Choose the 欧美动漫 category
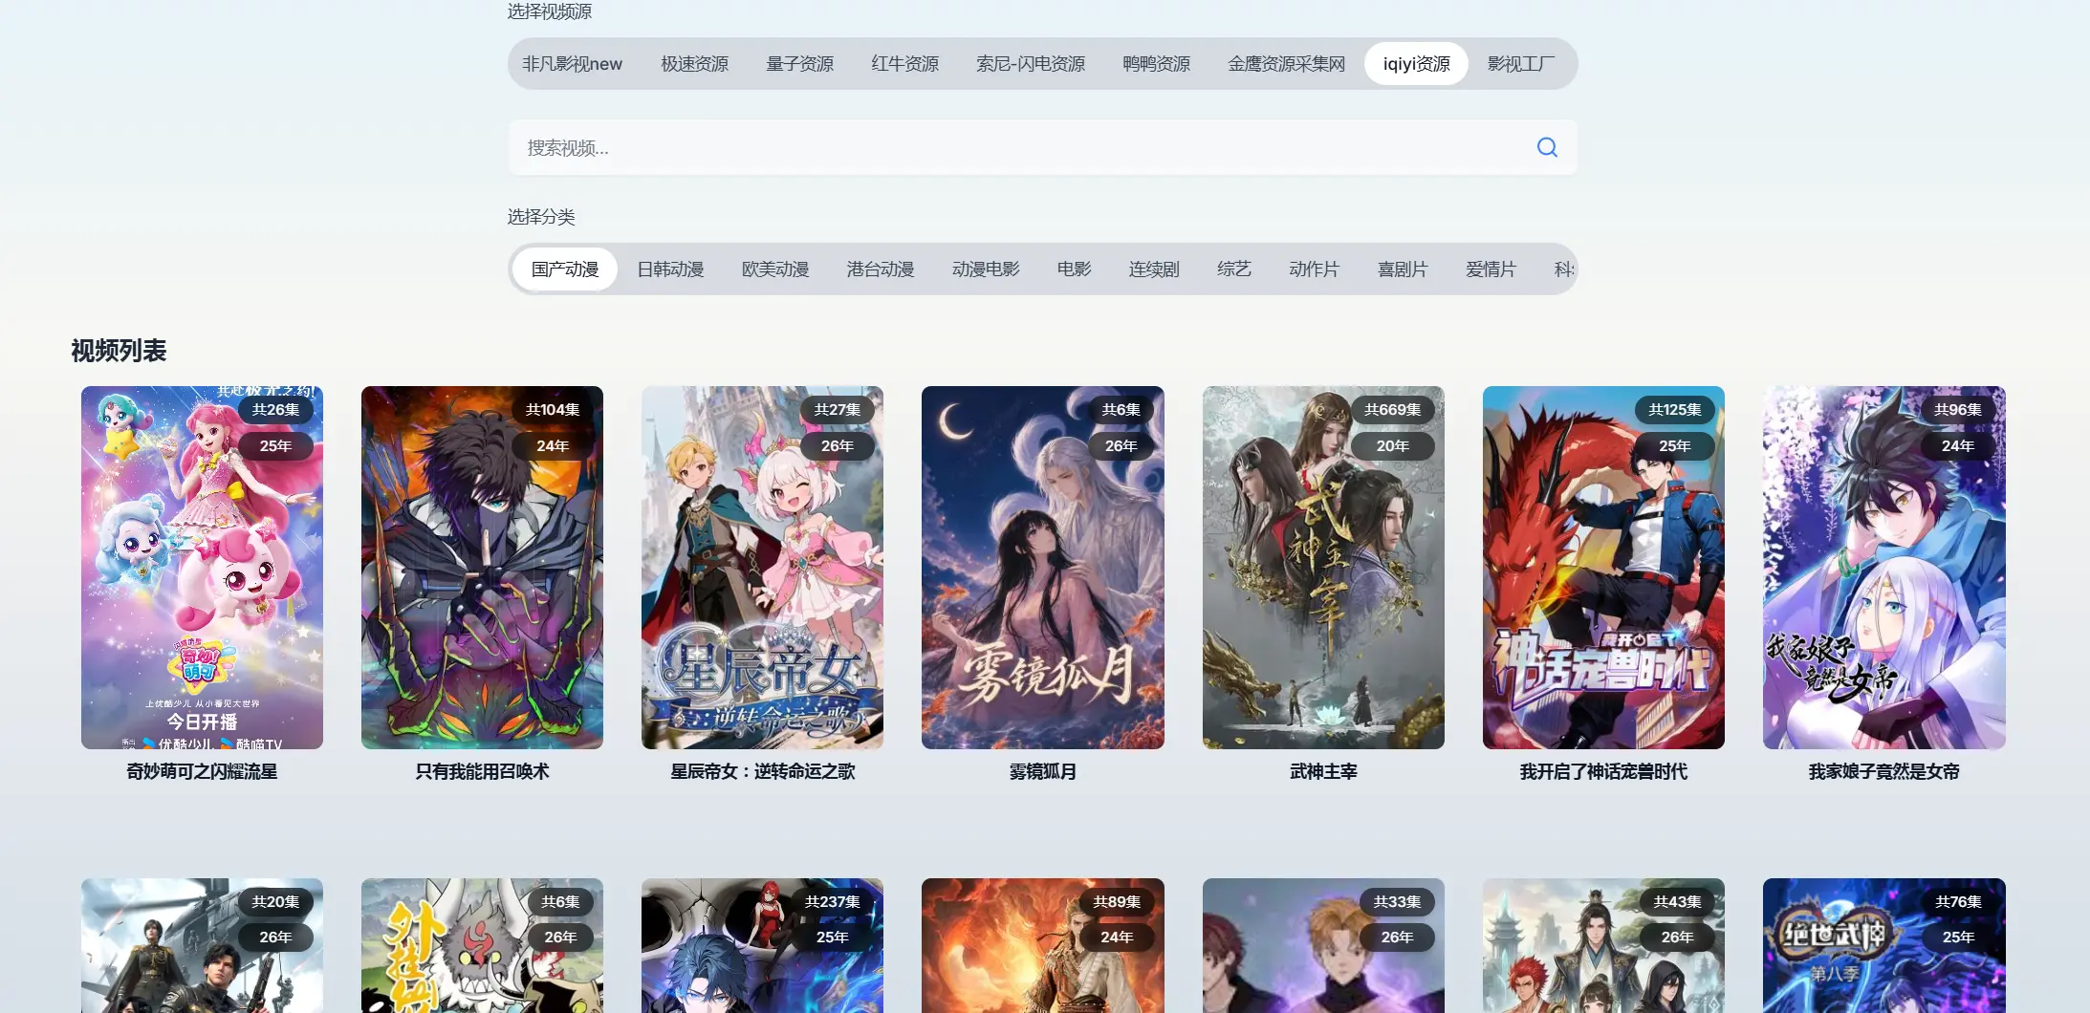This screenshot has height=1013, width=2090. point(775,269)
